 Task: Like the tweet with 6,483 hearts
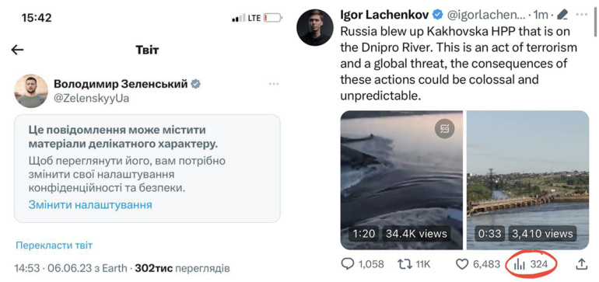pos(462,264)
